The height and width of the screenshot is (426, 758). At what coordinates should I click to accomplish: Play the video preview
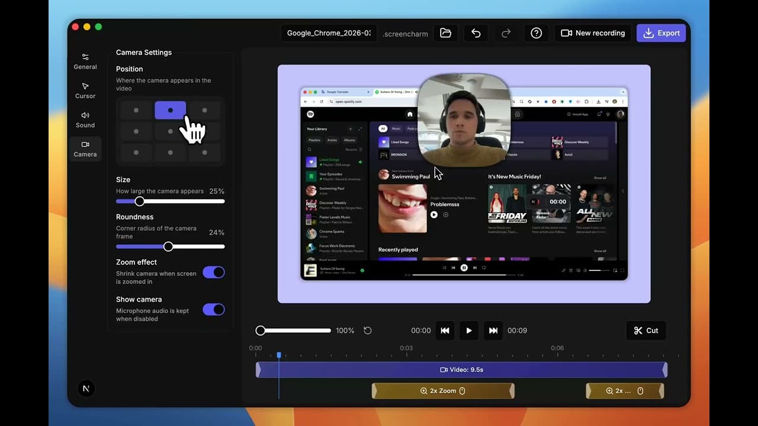(469, 331)
